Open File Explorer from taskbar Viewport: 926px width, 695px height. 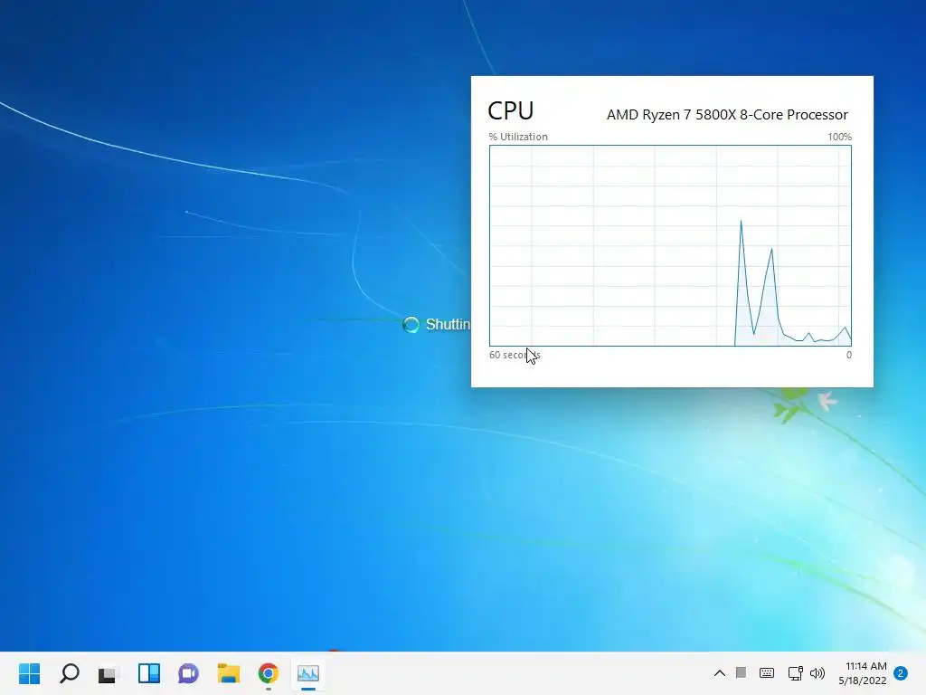pyautogui.click(x=229, y=673)
